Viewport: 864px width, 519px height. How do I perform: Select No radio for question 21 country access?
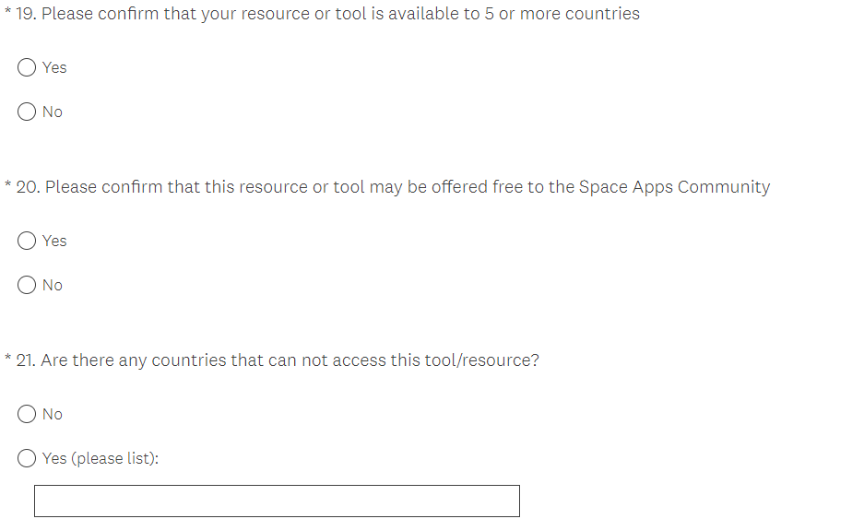[x=28, y=414]
